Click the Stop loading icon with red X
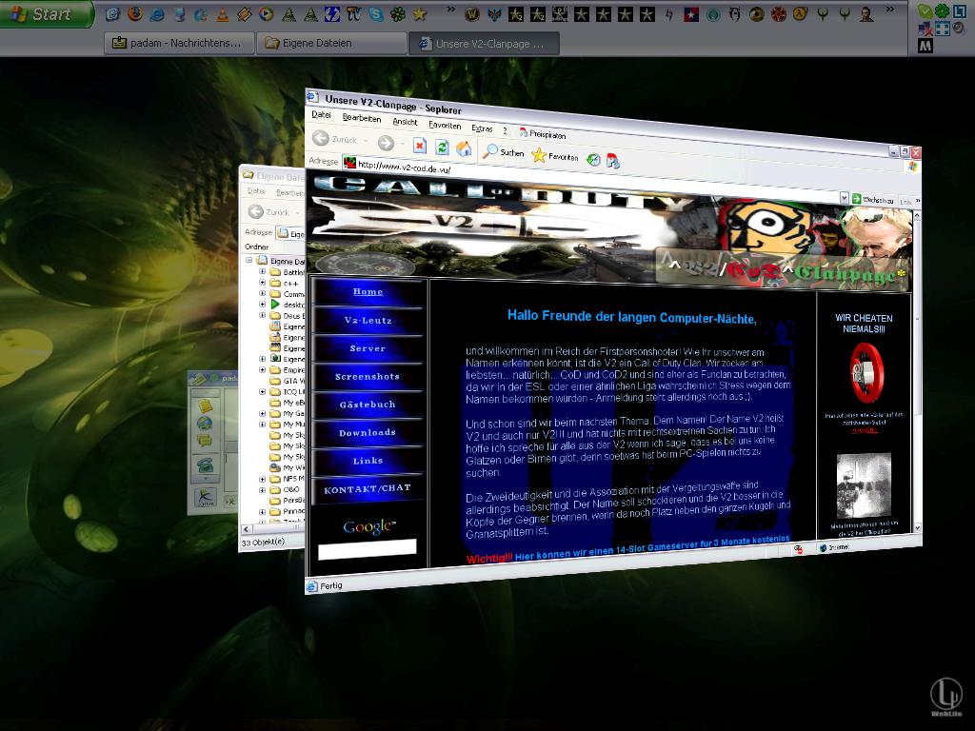Screen dimensions: 975x731 420,146
